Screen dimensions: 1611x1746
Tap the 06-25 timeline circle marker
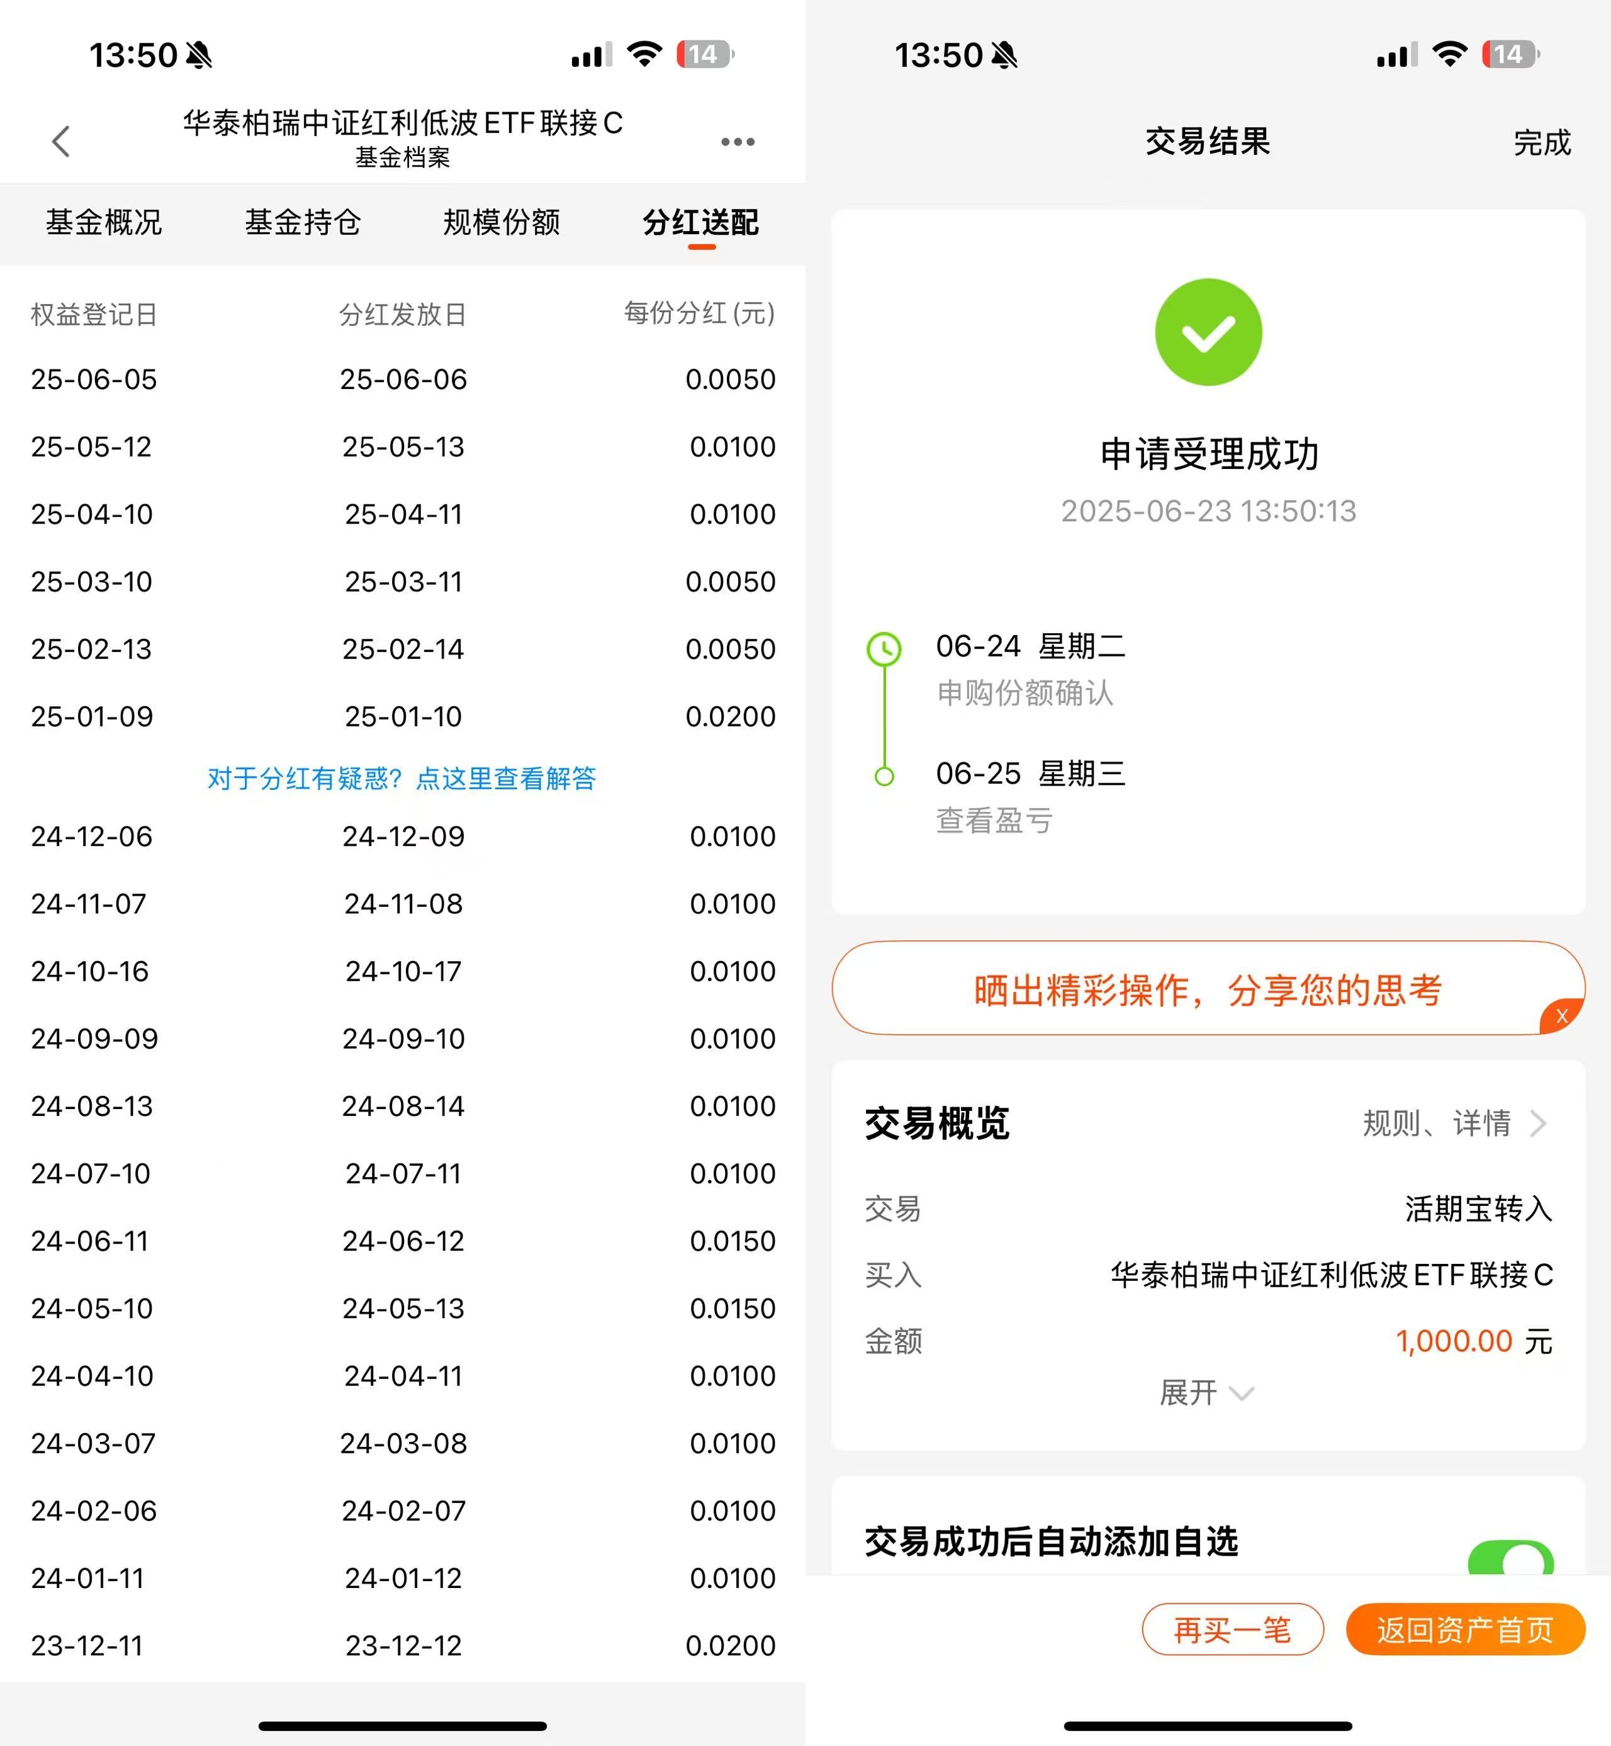(x=884, y=776)
